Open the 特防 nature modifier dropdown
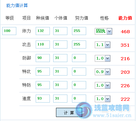The height and width of the screenshot is (121, 136). 102,85
